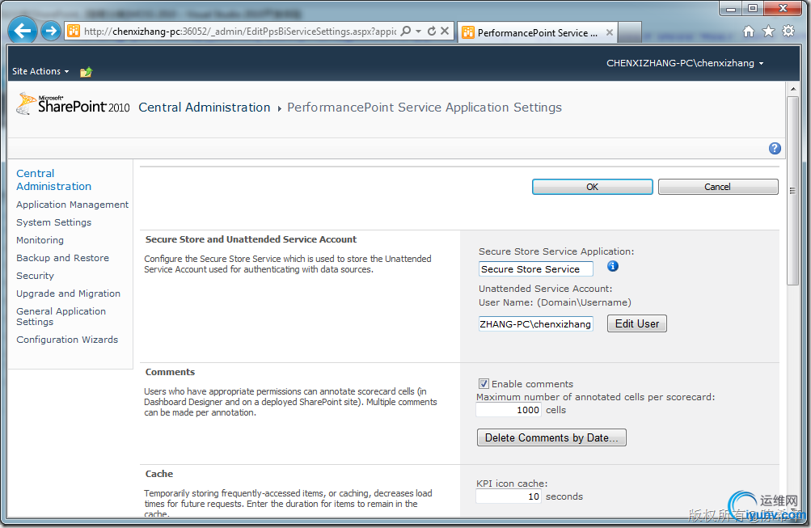
Task: Click the Cancel button
Action: pos(718,187)
